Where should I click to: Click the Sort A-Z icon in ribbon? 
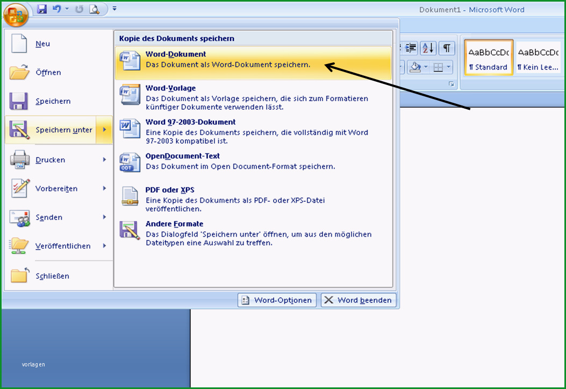pos(428,48)
